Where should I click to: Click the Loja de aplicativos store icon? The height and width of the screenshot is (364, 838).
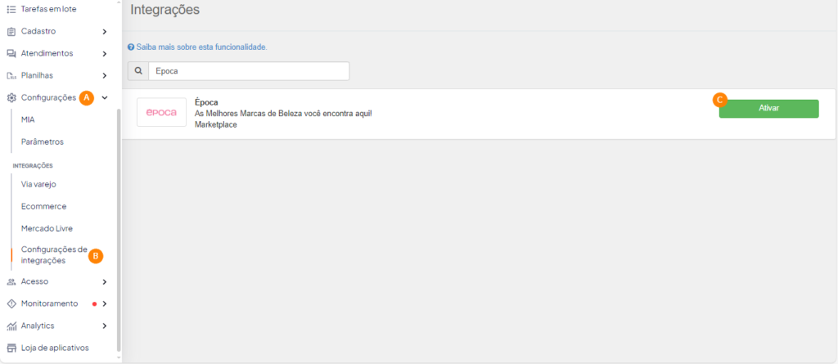11,348
